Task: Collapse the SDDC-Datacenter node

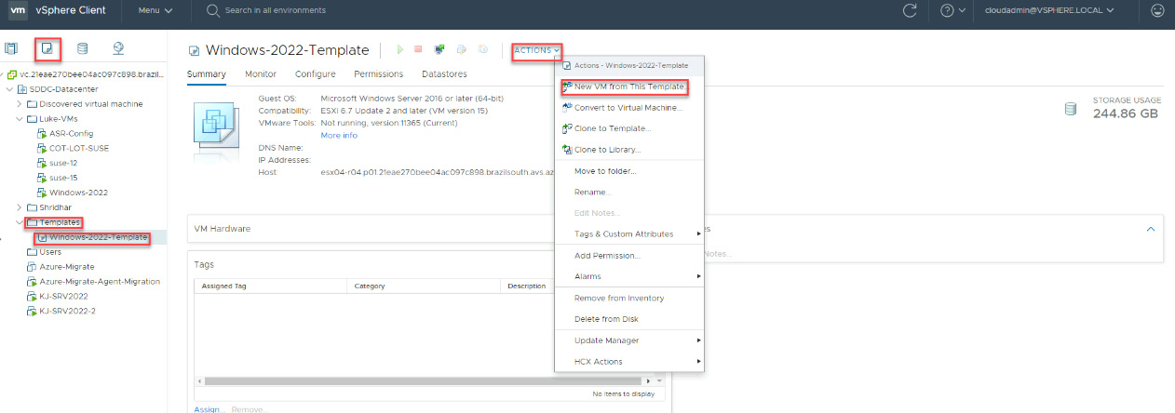Action: [9, 88]
